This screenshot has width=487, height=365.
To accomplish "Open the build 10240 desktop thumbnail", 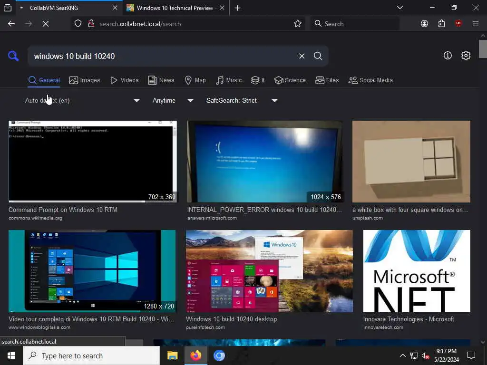I will pos(269,271).
